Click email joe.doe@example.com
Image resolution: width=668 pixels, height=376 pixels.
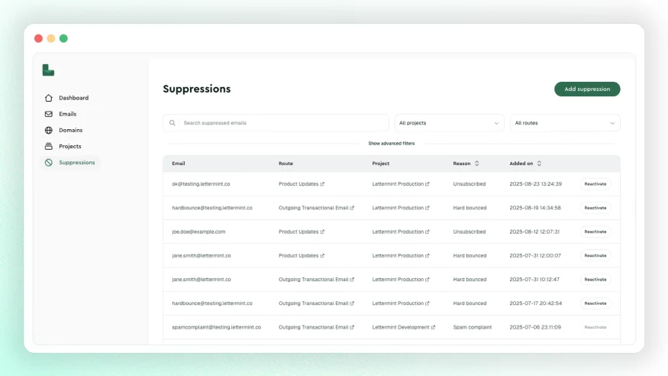[x=198, y=232]
